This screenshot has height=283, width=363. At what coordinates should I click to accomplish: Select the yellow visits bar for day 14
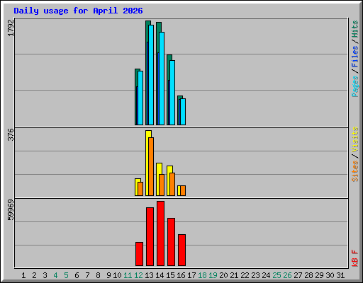157,179
